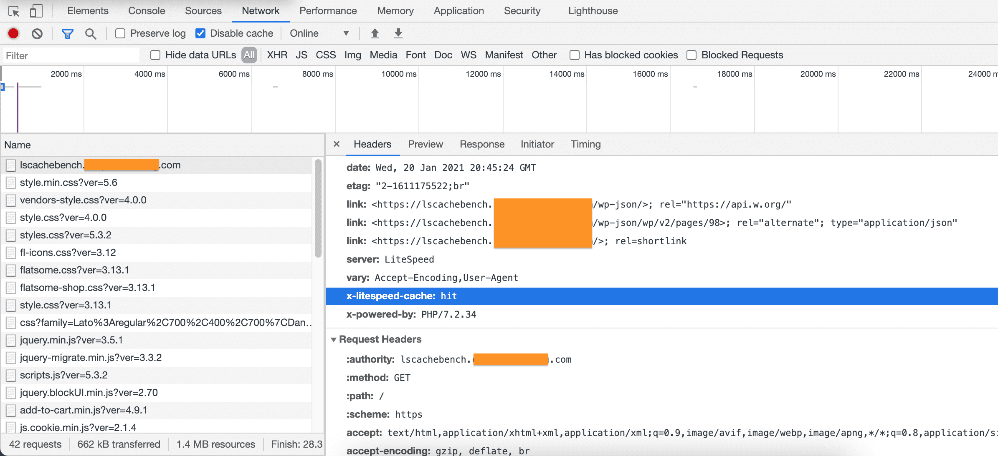Screen dimensions: 998x456
Task: Open the Timing tab in details
Action: (585, 144)
